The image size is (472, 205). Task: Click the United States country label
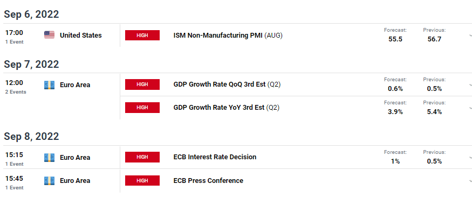point(81,36)
